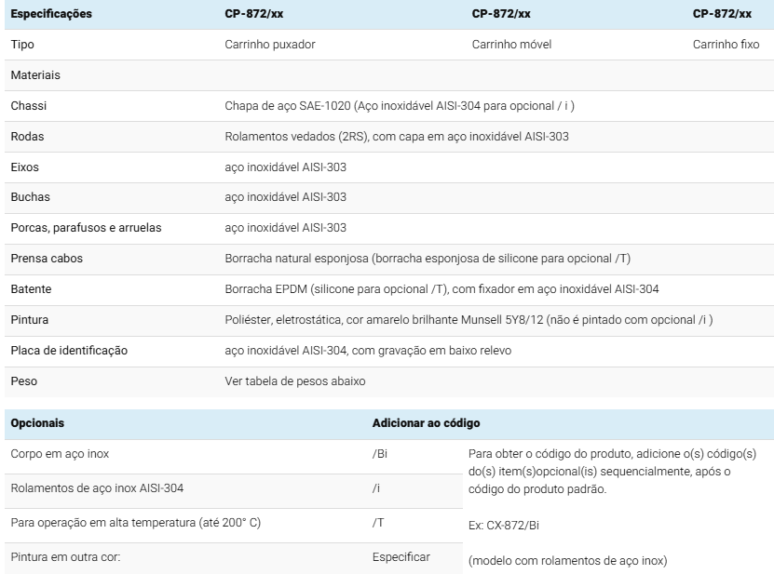Image resolution: width=774 pixels, height=574 pixels.
Task: Click the 'Borracha EPDM' bumper description
Action: (x=442, y=289)
